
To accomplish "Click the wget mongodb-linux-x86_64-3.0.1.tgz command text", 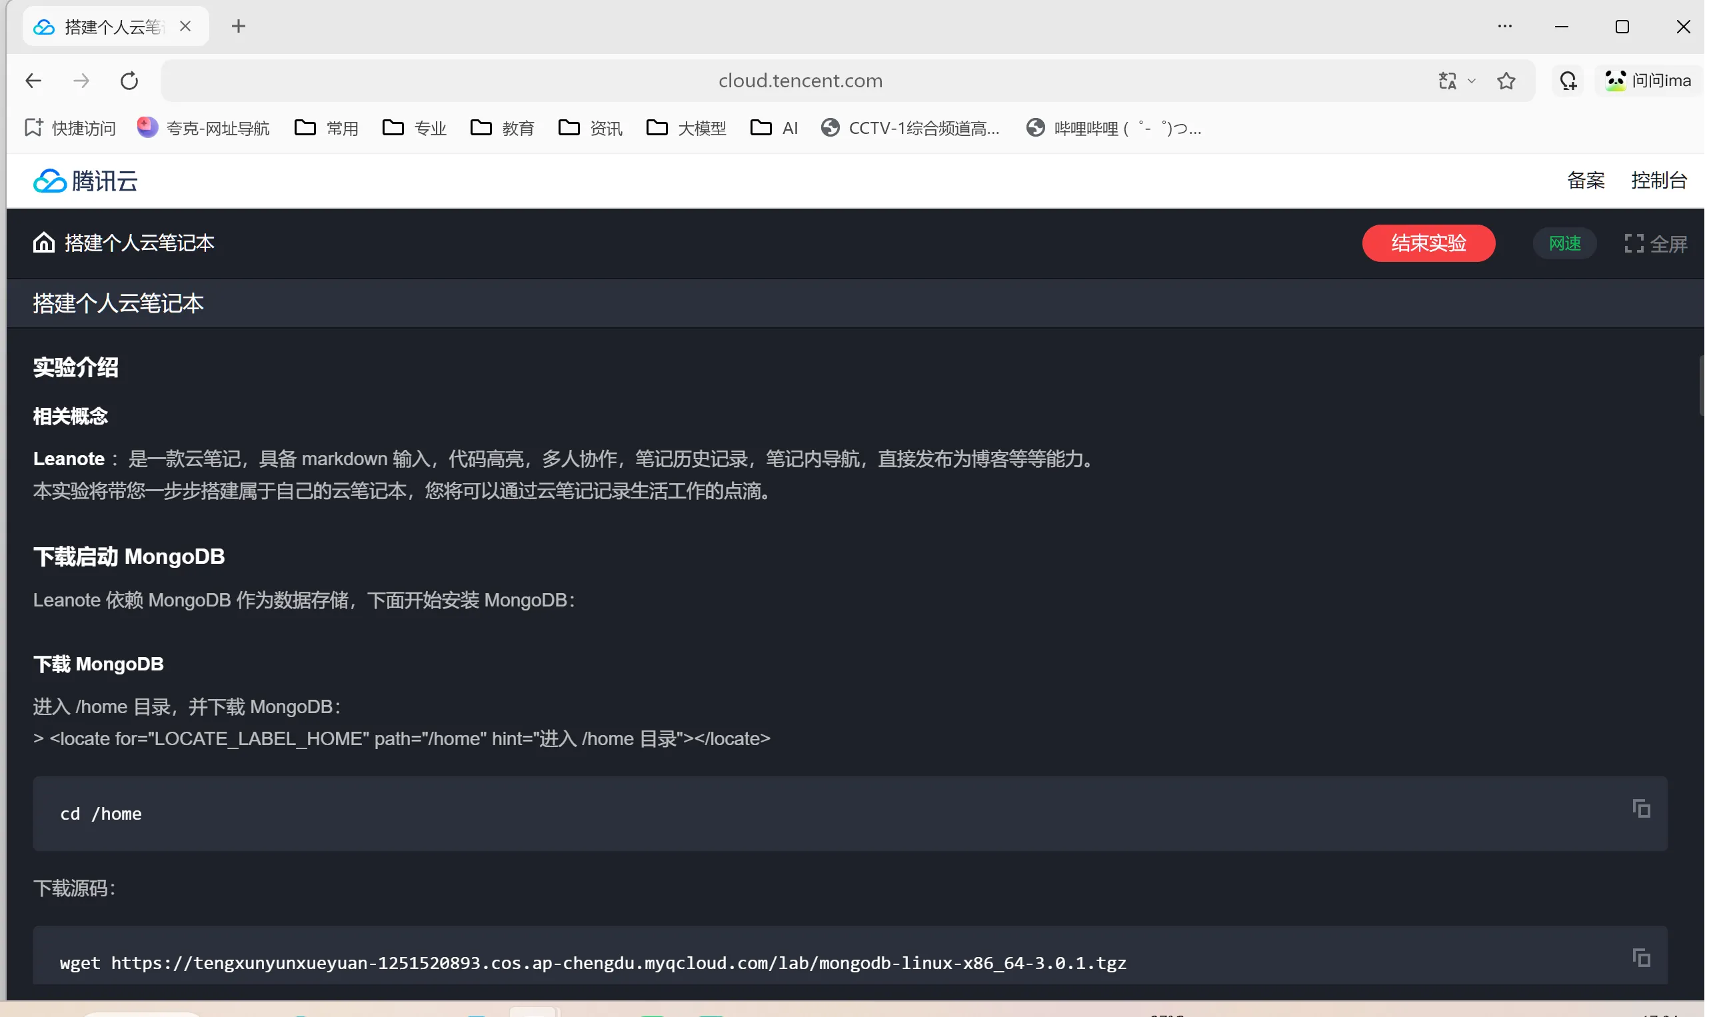I will click(593, 963).
